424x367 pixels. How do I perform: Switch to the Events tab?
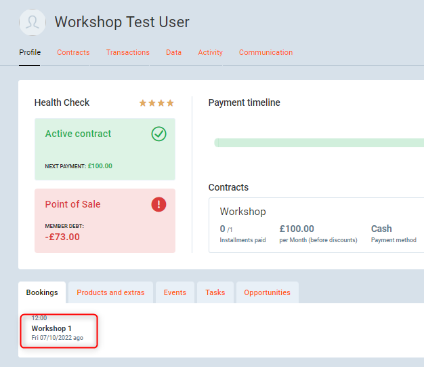pyautogui.click(x=175, y=292)
